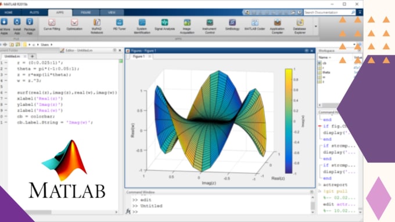Start the PID Tuner app

[120, 25]
